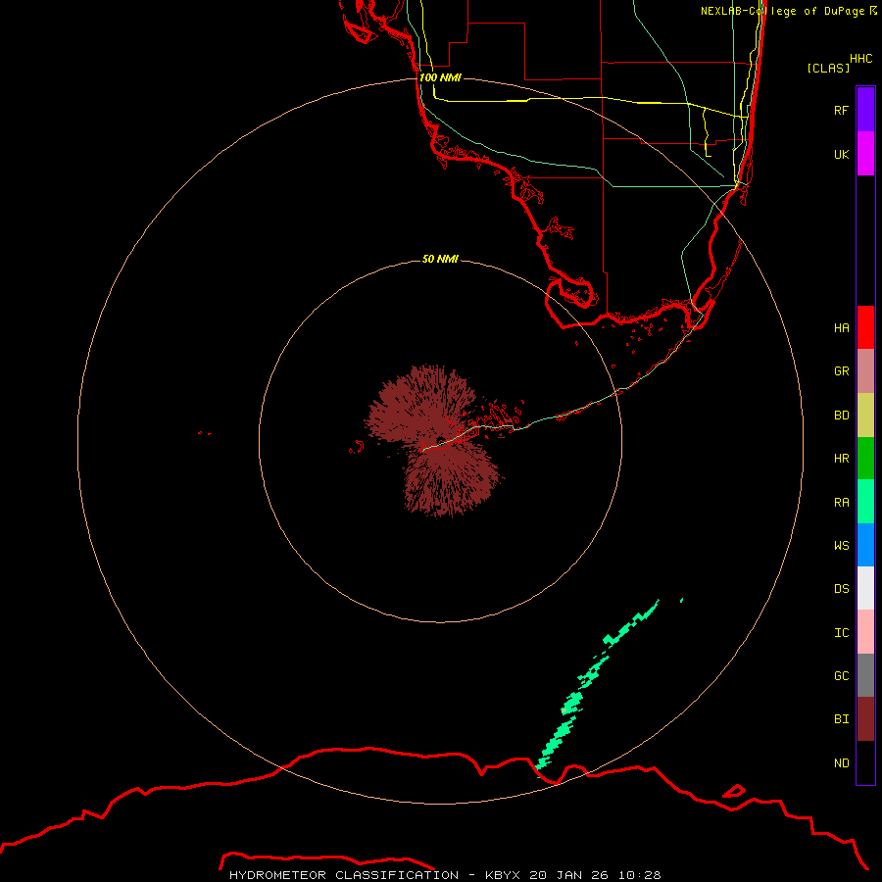Click the UK legend label

click(x=841, y=154)
